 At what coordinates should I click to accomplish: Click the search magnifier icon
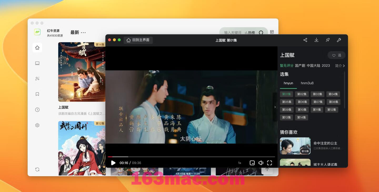261,33
